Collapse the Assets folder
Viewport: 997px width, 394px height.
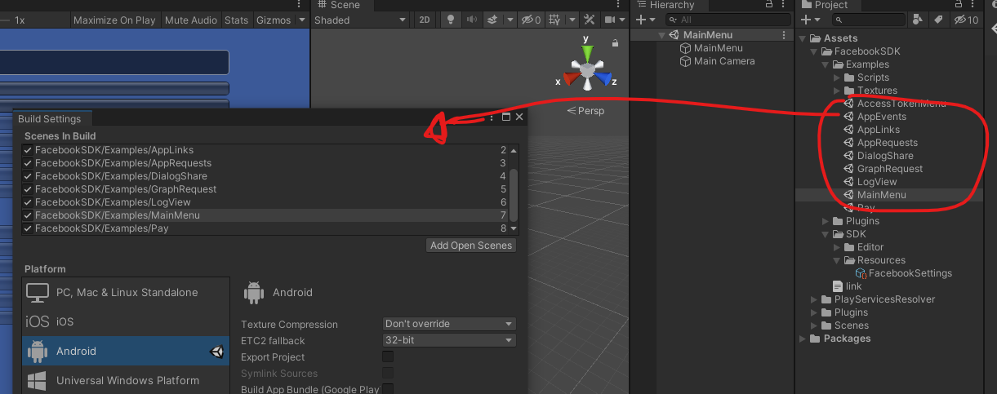click(803, 38)
